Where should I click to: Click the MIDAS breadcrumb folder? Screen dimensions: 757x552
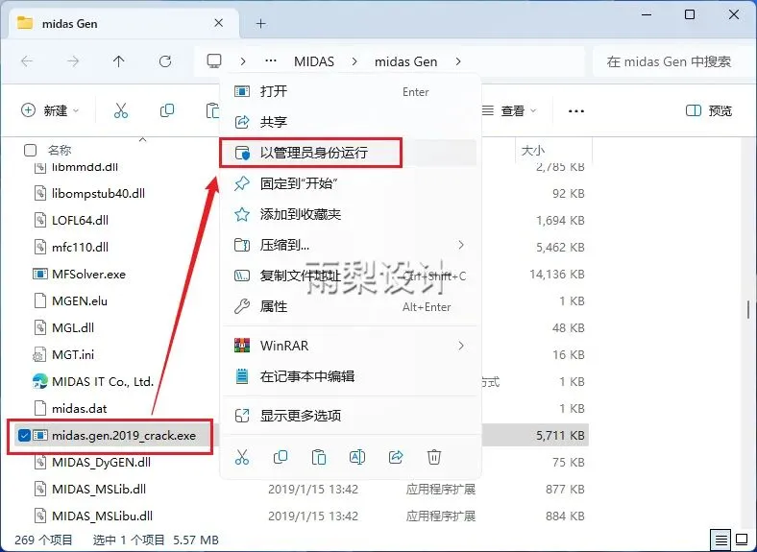314,61
